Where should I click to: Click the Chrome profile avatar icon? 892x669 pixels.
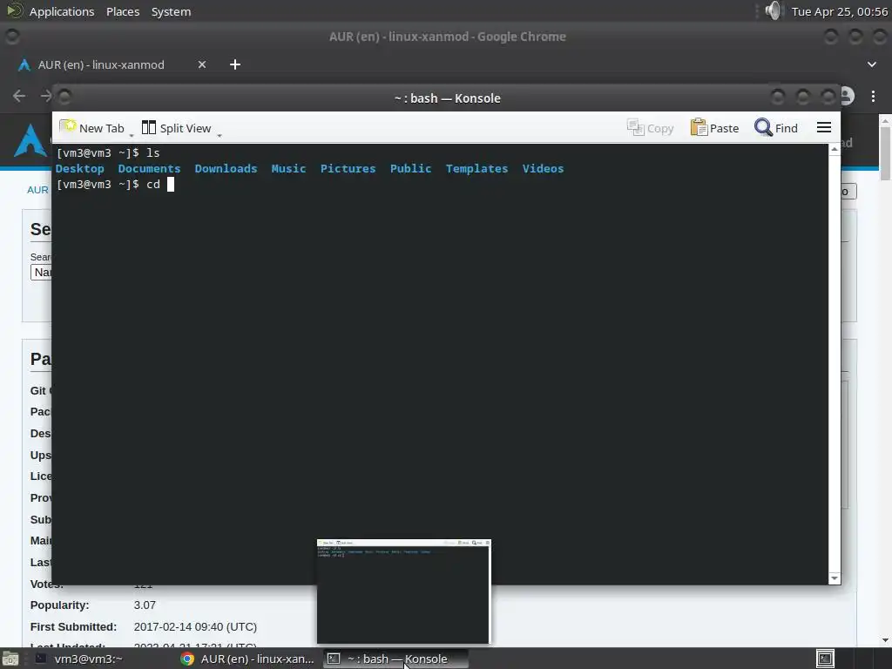[x=848, y=96]
